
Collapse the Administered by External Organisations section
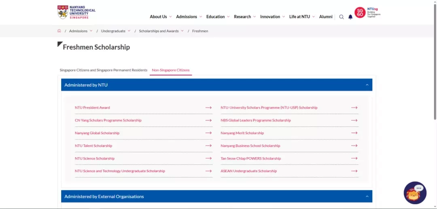pyautogui.click(x=367, y=196)
